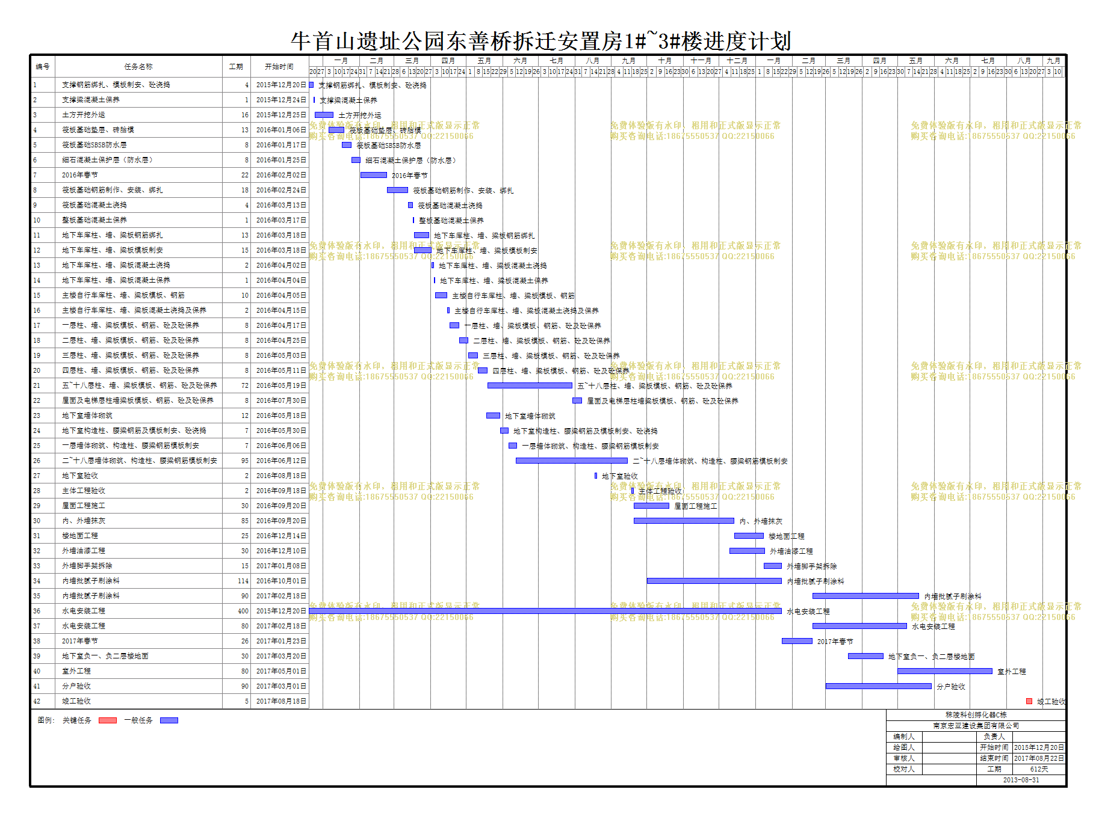Click the date stamp 2013-08-31
The image size is (1096, 816).
point(1021,780)
